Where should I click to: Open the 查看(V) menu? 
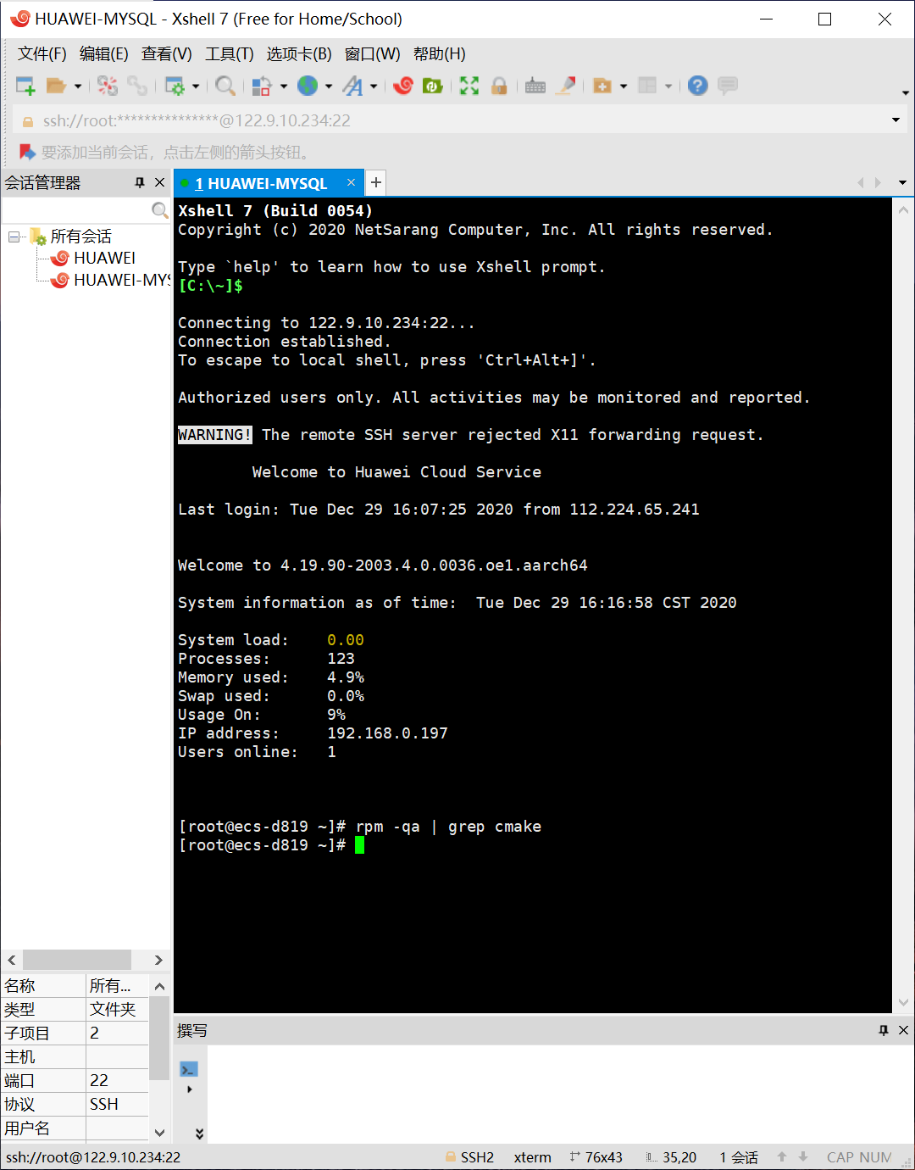click(166, 54)
